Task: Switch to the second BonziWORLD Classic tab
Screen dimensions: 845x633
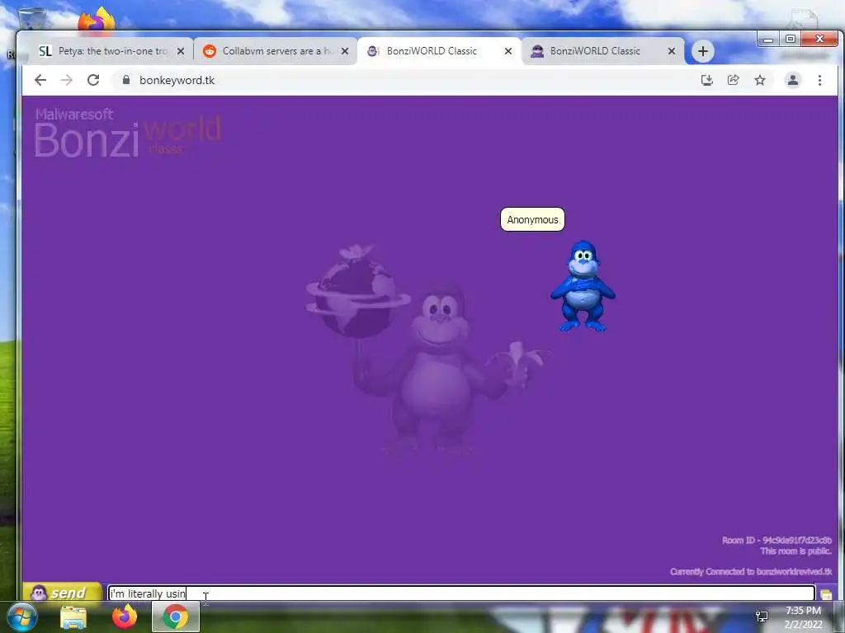Action: pos(603,51)
